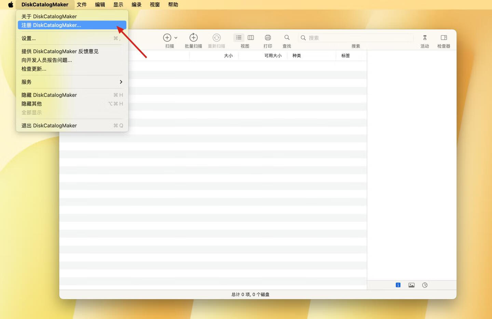Choose 设置... menu item
Viewport: 492px width, 319px height.
72,38
